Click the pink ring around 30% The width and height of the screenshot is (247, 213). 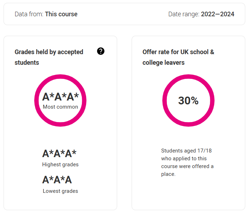click(x=188, y=77)
